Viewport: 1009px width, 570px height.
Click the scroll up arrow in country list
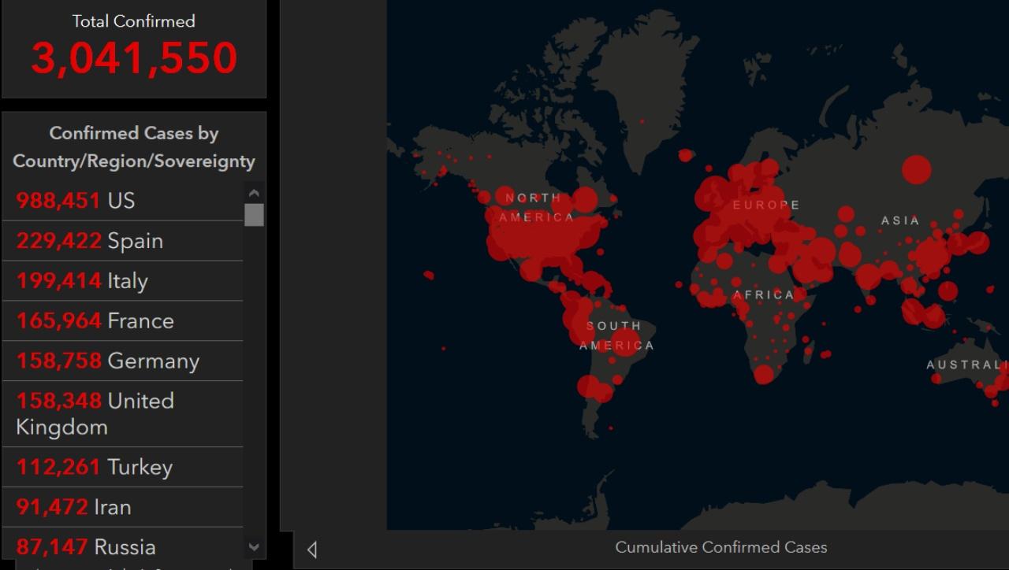click(x=254, y=193)
